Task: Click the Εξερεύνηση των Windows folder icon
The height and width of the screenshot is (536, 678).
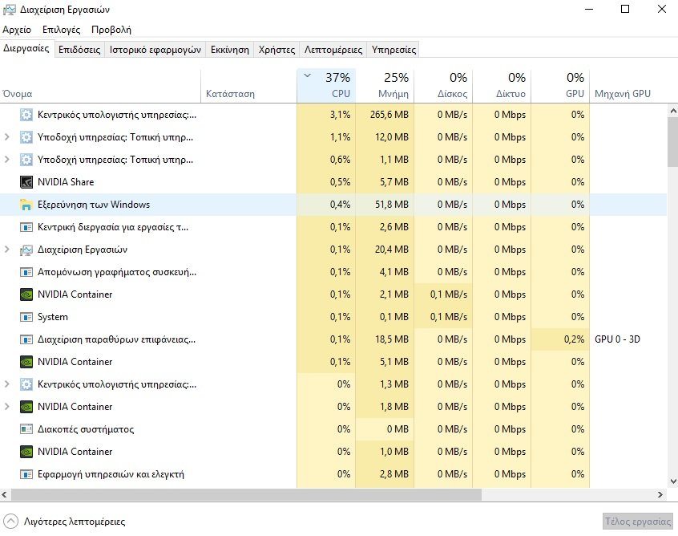Action: click(x=26, y=205)
